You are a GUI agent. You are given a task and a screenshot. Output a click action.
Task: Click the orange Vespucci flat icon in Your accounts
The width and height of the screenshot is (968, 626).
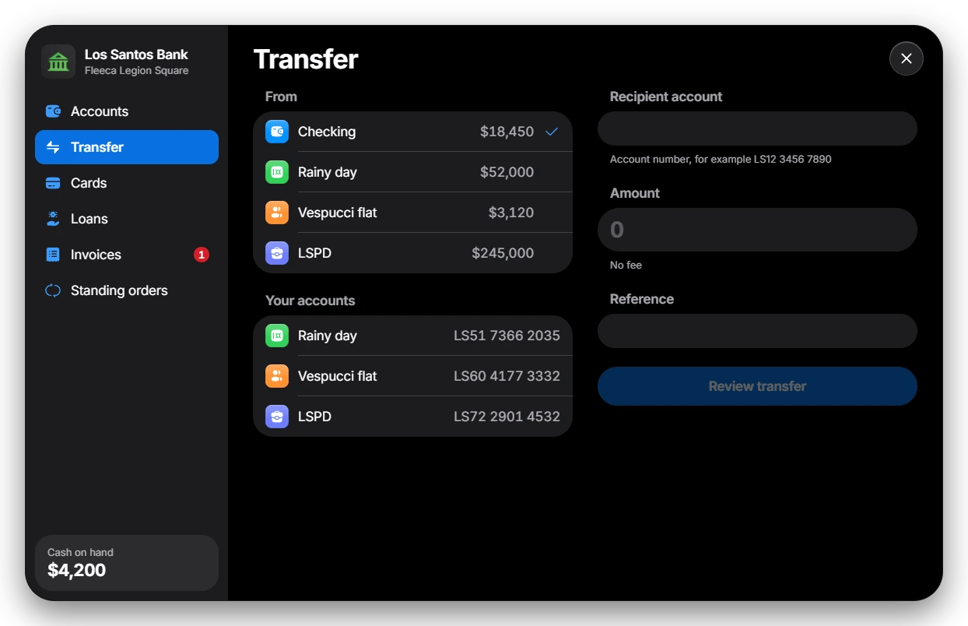[x=277, y=376]
